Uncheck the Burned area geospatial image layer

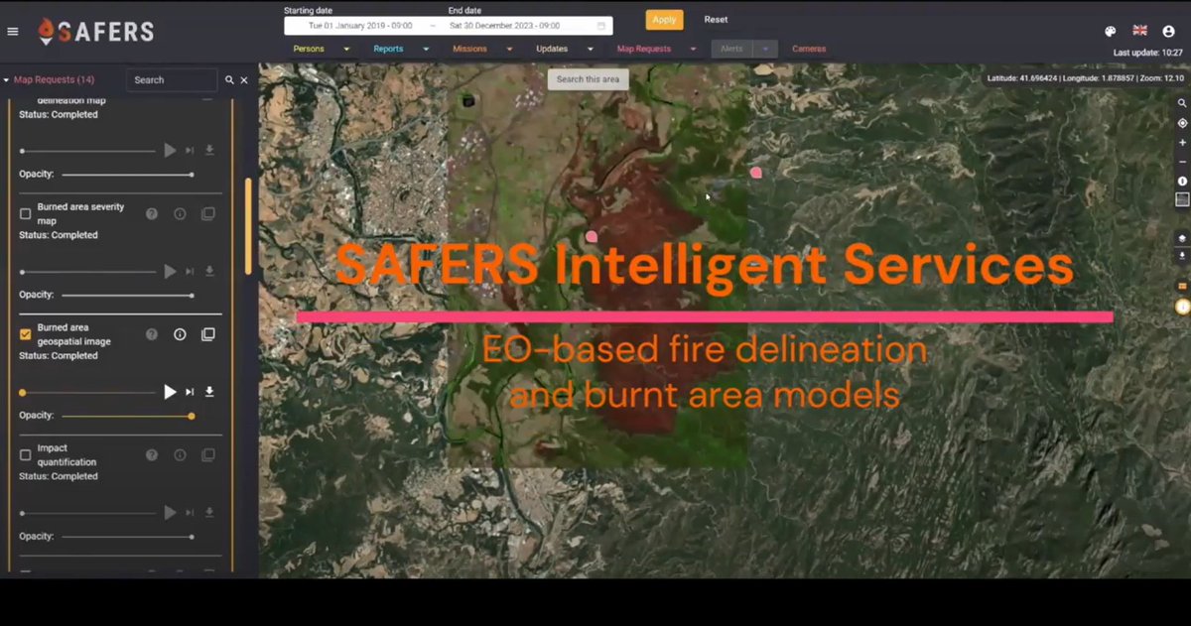pos(26,334)
